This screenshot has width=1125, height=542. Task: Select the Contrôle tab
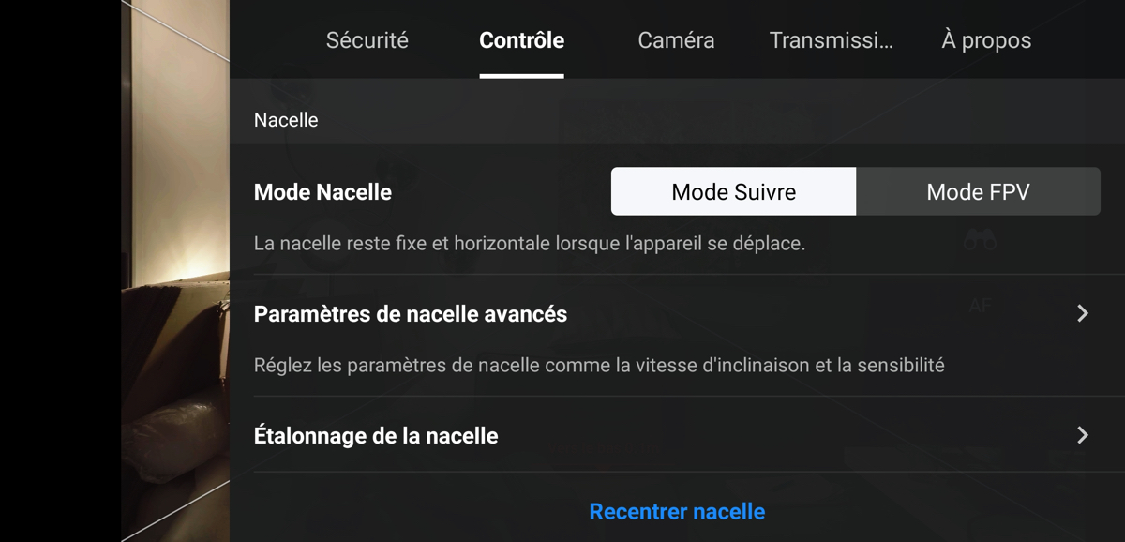521,40
